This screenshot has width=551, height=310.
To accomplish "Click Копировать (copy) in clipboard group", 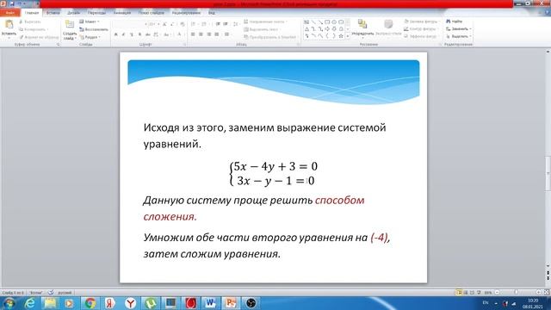I will 34,29.
